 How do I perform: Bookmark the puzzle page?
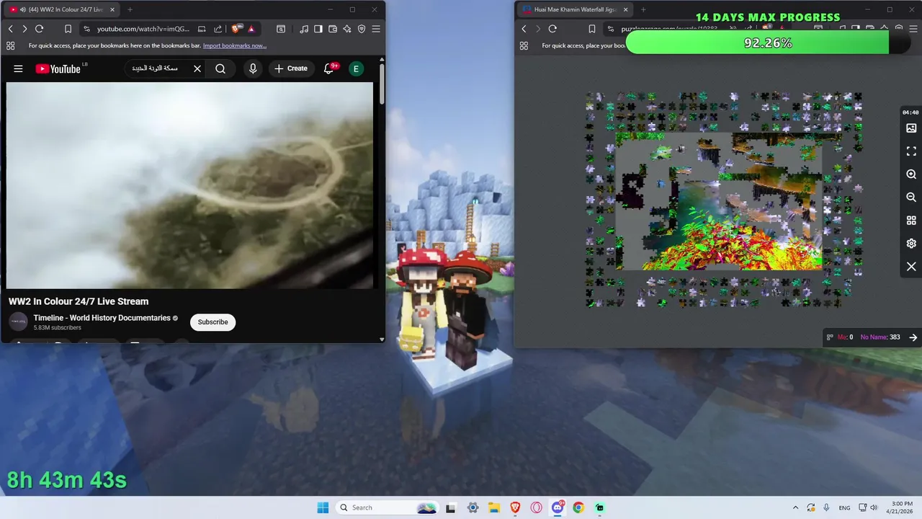click(591, 29)
